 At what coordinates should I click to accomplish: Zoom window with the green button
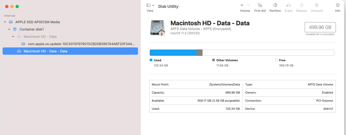(17, 7)
